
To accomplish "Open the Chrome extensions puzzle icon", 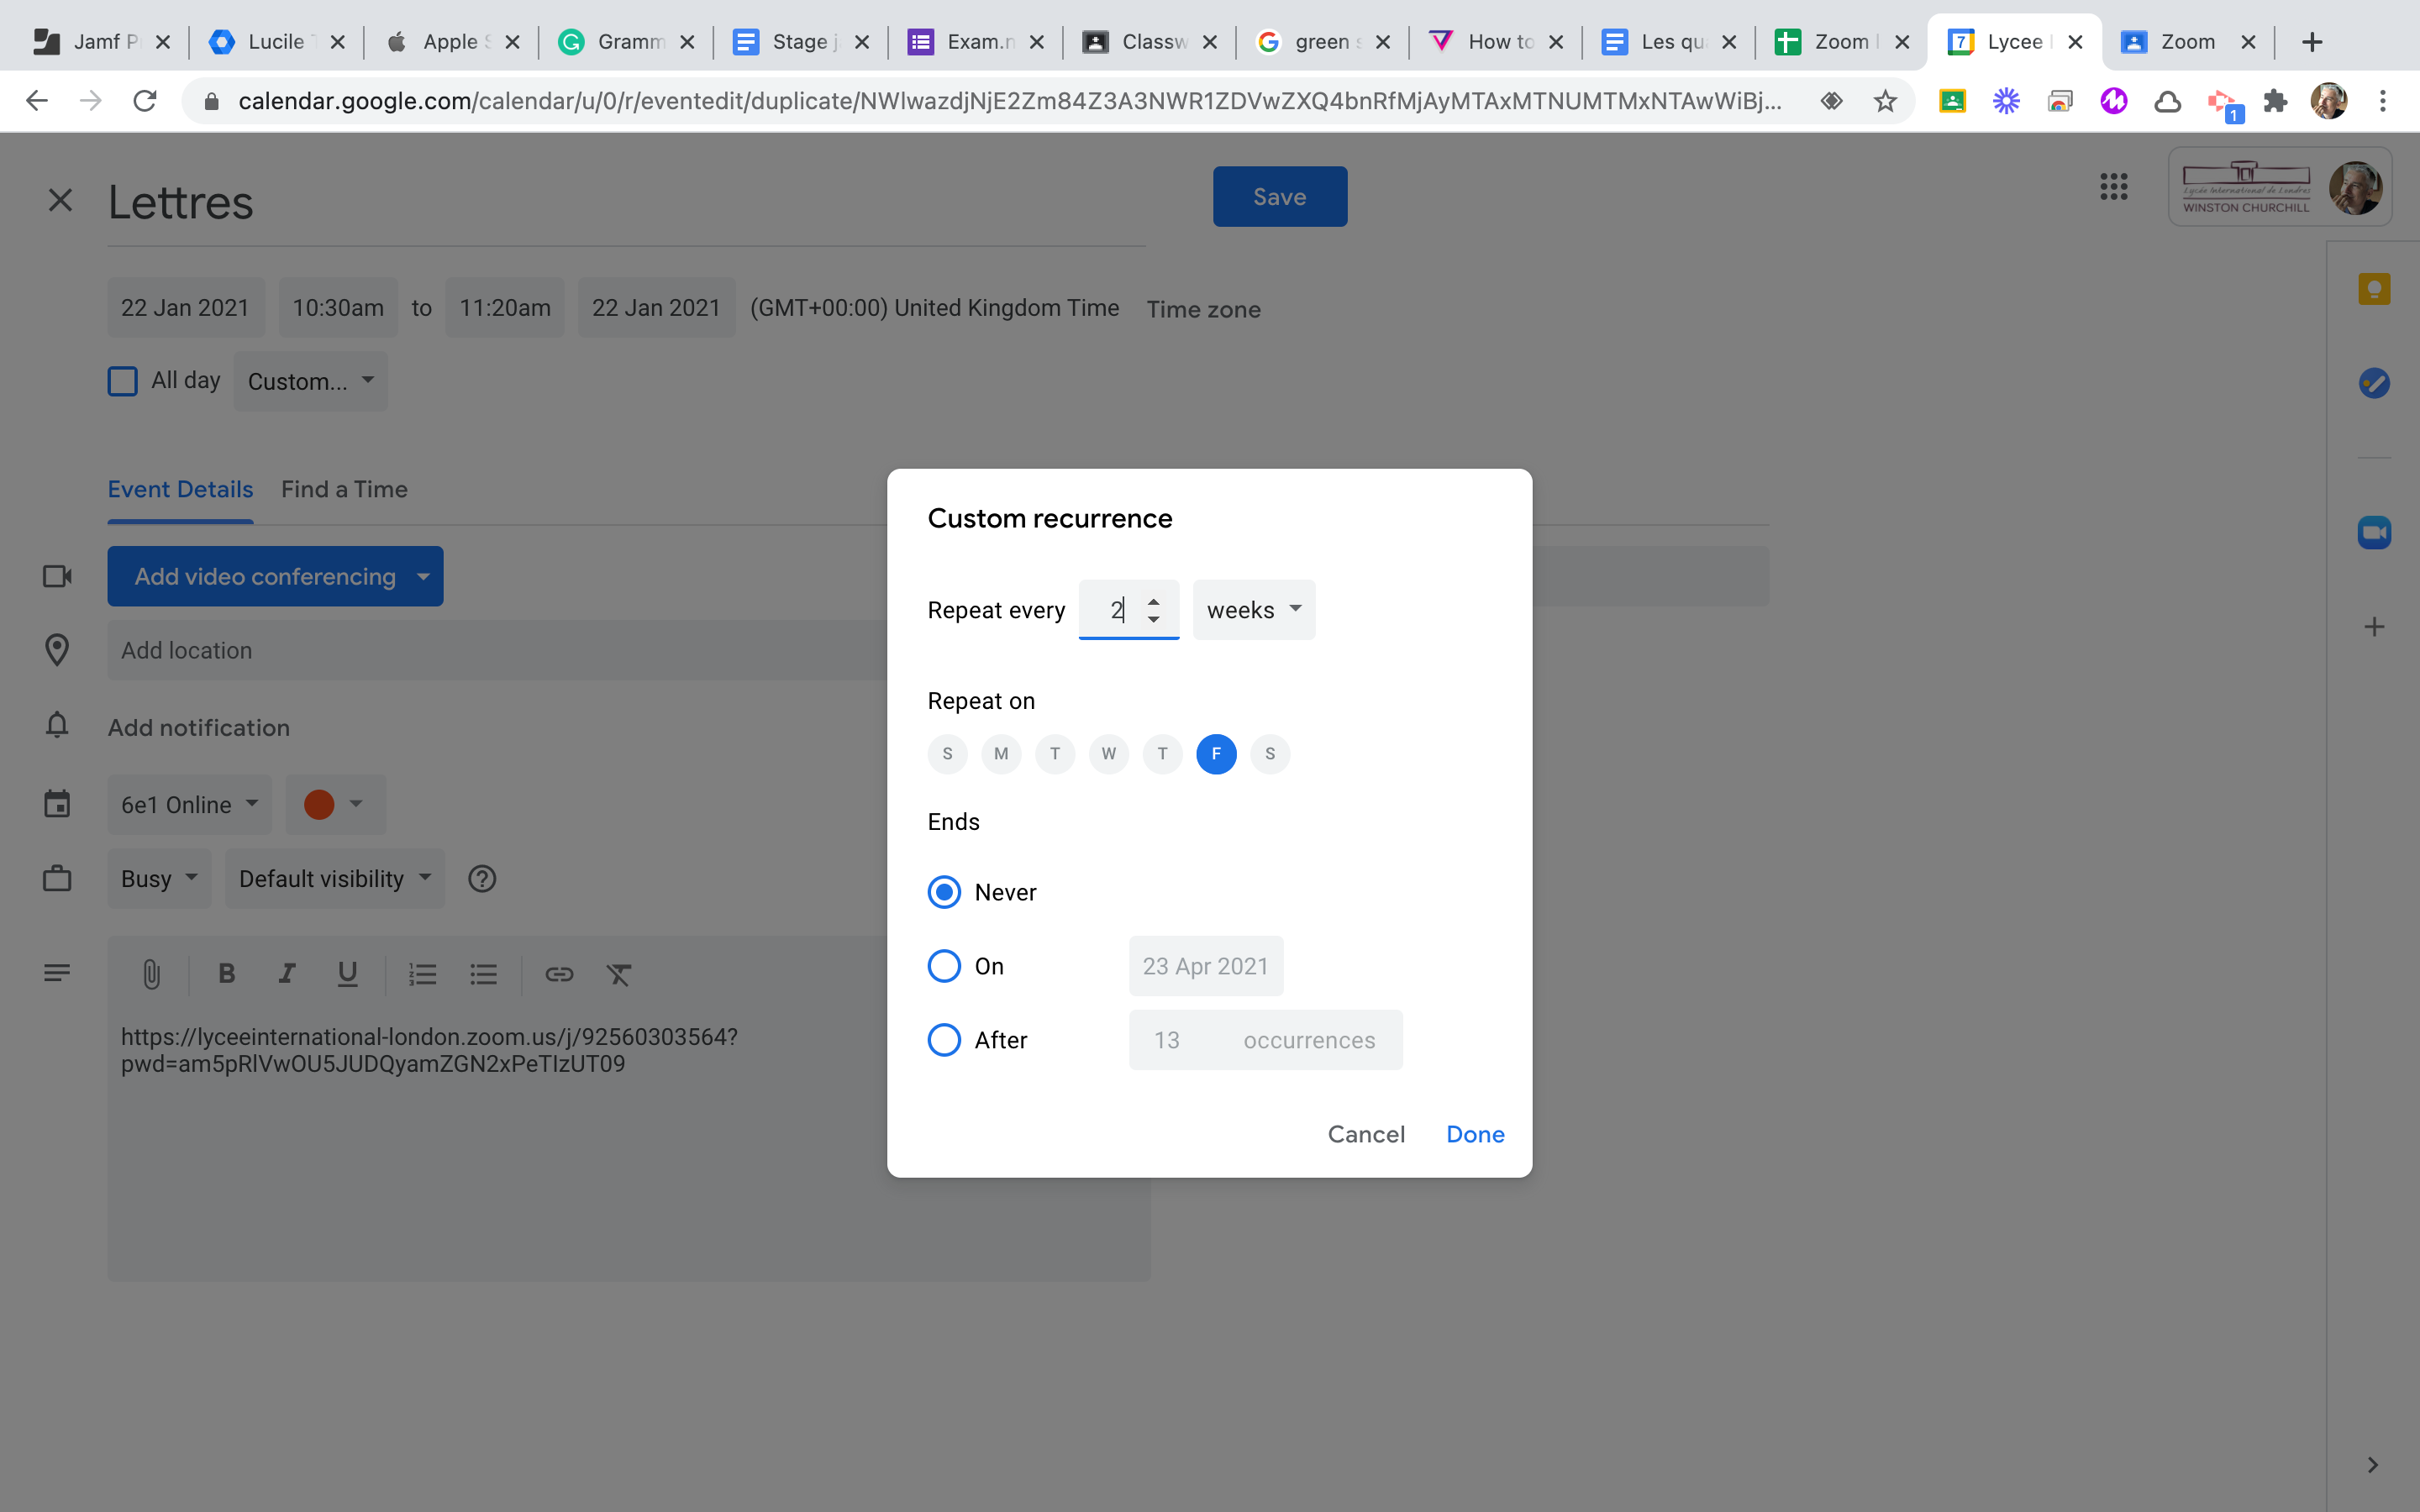I will (x=2275, y=101).
